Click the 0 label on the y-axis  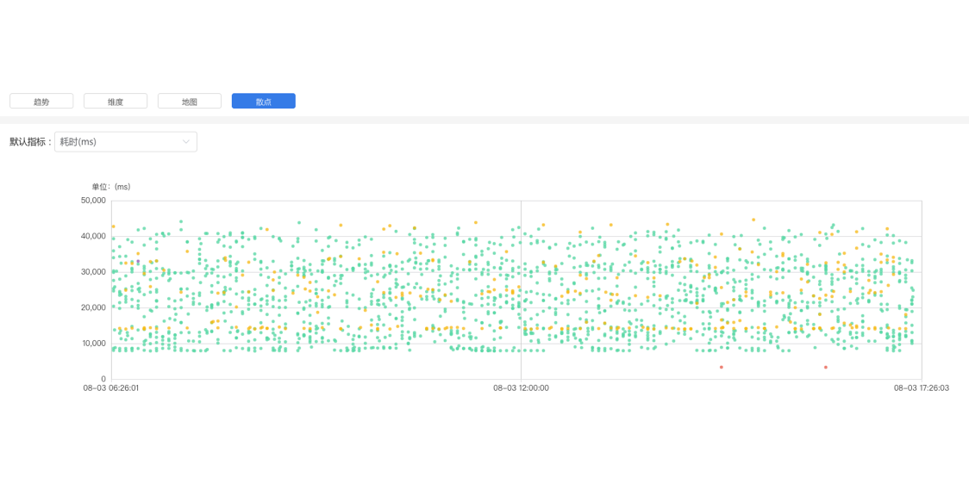(103, 379)
